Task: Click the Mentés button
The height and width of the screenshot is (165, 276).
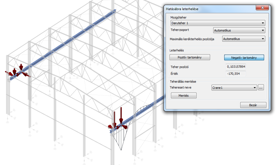Action: click(x=184, y=95)
